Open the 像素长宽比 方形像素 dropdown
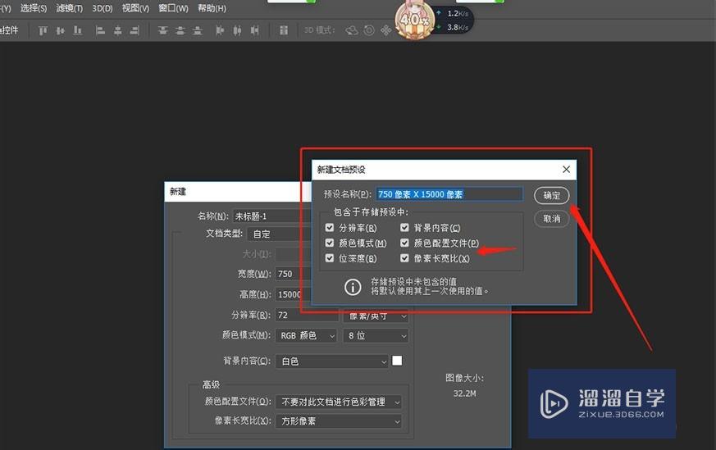716x450 pixels. pyautogui.click(x=339, y=421)
